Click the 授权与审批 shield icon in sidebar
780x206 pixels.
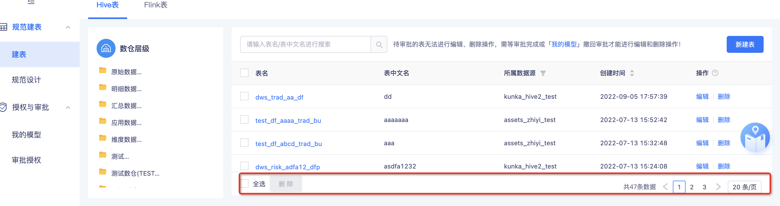(3, 107)
